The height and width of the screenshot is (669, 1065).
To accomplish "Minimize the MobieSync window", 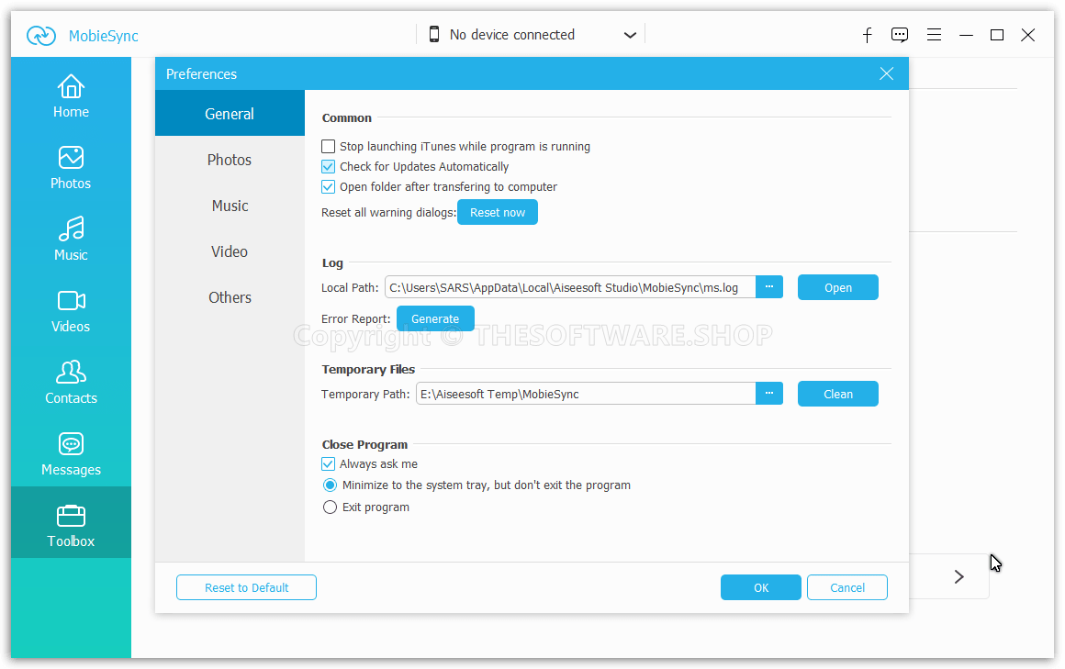I will pyautogui.click(x=966, y=35).
